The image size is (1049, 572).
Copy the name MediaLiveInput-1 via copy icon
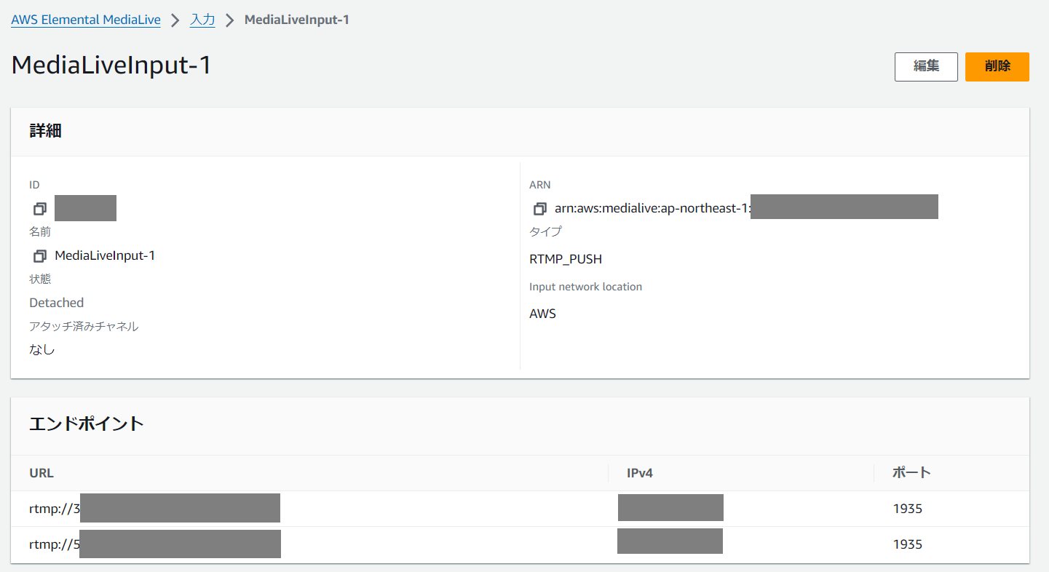click(x=40, y=256)
